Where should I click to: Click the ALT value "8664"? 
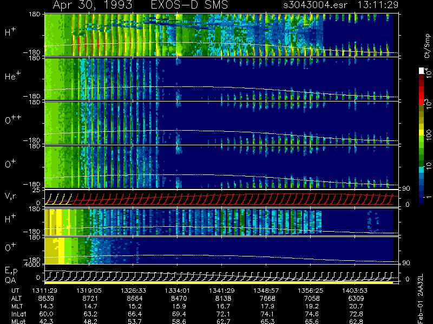(134, 299)
